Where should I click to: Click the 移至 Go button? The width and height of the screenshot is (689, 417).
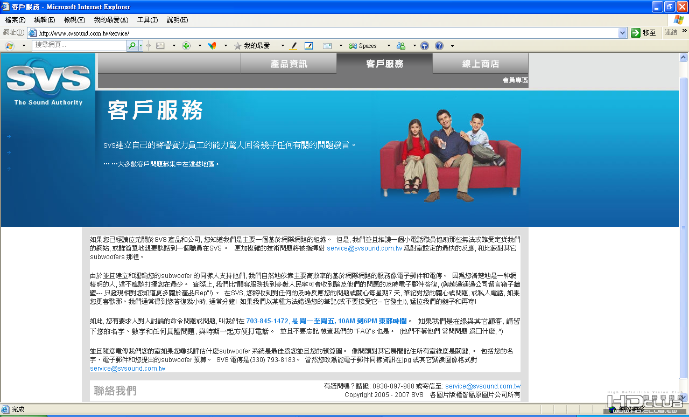(644, 33)
